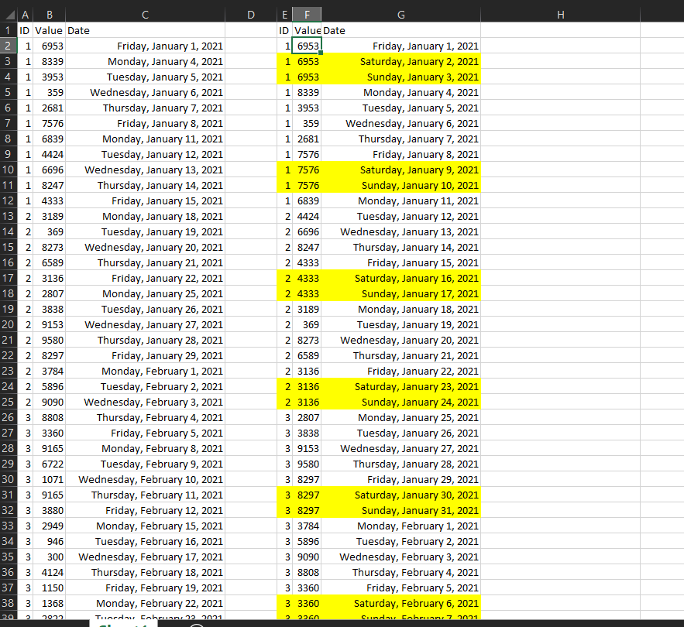Click cell Sunday, January 24, 2021
The height and width of the screenshot is (627, 684).
[401, 402]
